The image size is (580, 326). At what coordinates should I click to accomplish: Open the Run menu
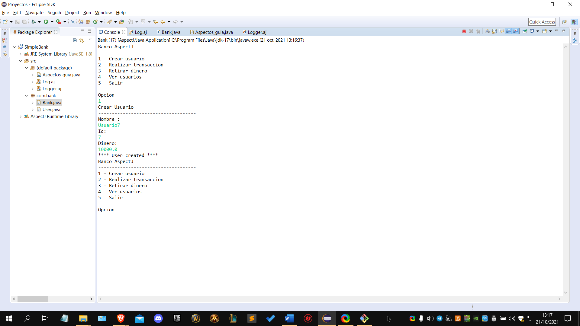tap(87, 12)
